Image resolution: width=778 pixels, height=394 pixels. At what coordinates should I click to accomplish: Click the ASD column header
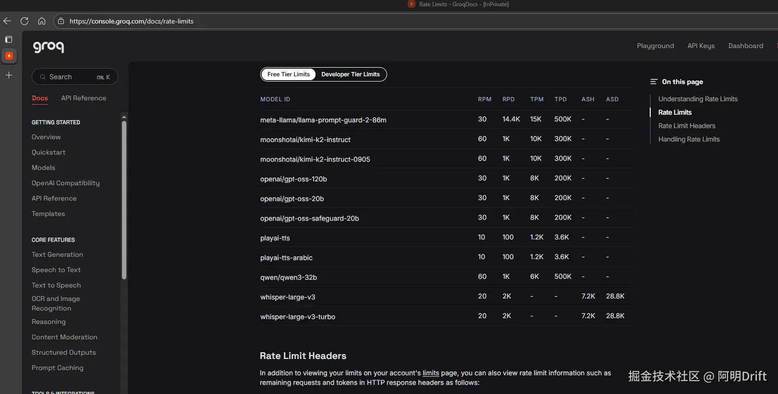(612, 99)
